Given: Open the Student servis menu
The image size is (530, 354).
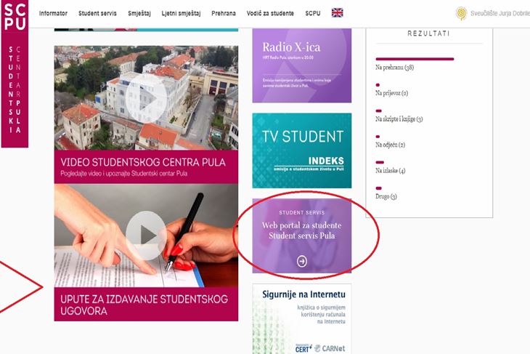Looking at the screenshot, I should coord(97,14).
